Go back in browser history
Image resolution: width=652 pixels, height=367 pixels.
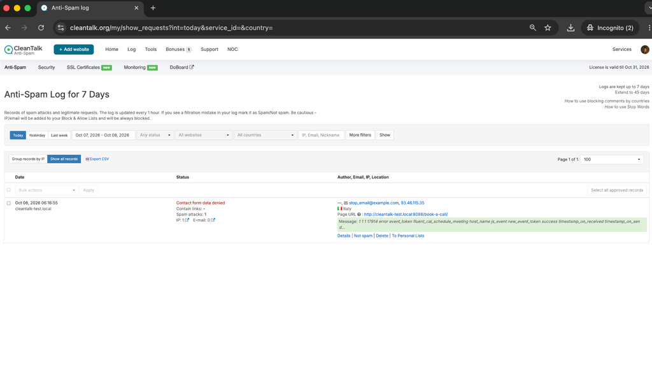click(8, 28)
